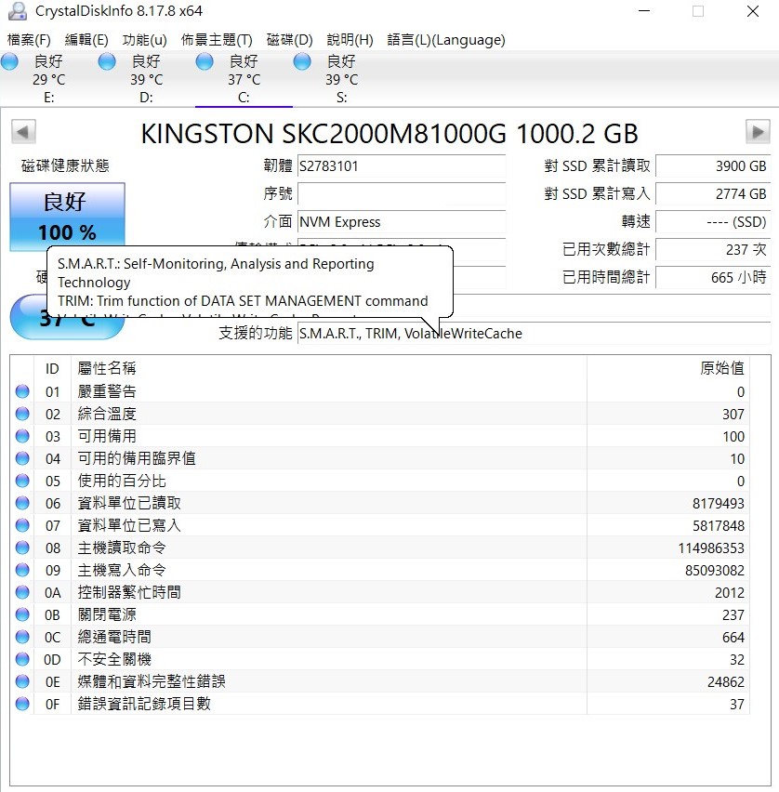Open the 磁碟(D) disk selection menu
Screen dimensions: 779x792
click(x=289, y=39)
